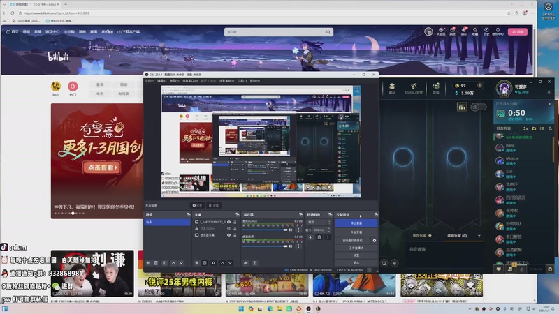The height and width of the screenshot is (314, 559).
Task: Toggle visibility of the display capture source
Action: pos(229,235)
